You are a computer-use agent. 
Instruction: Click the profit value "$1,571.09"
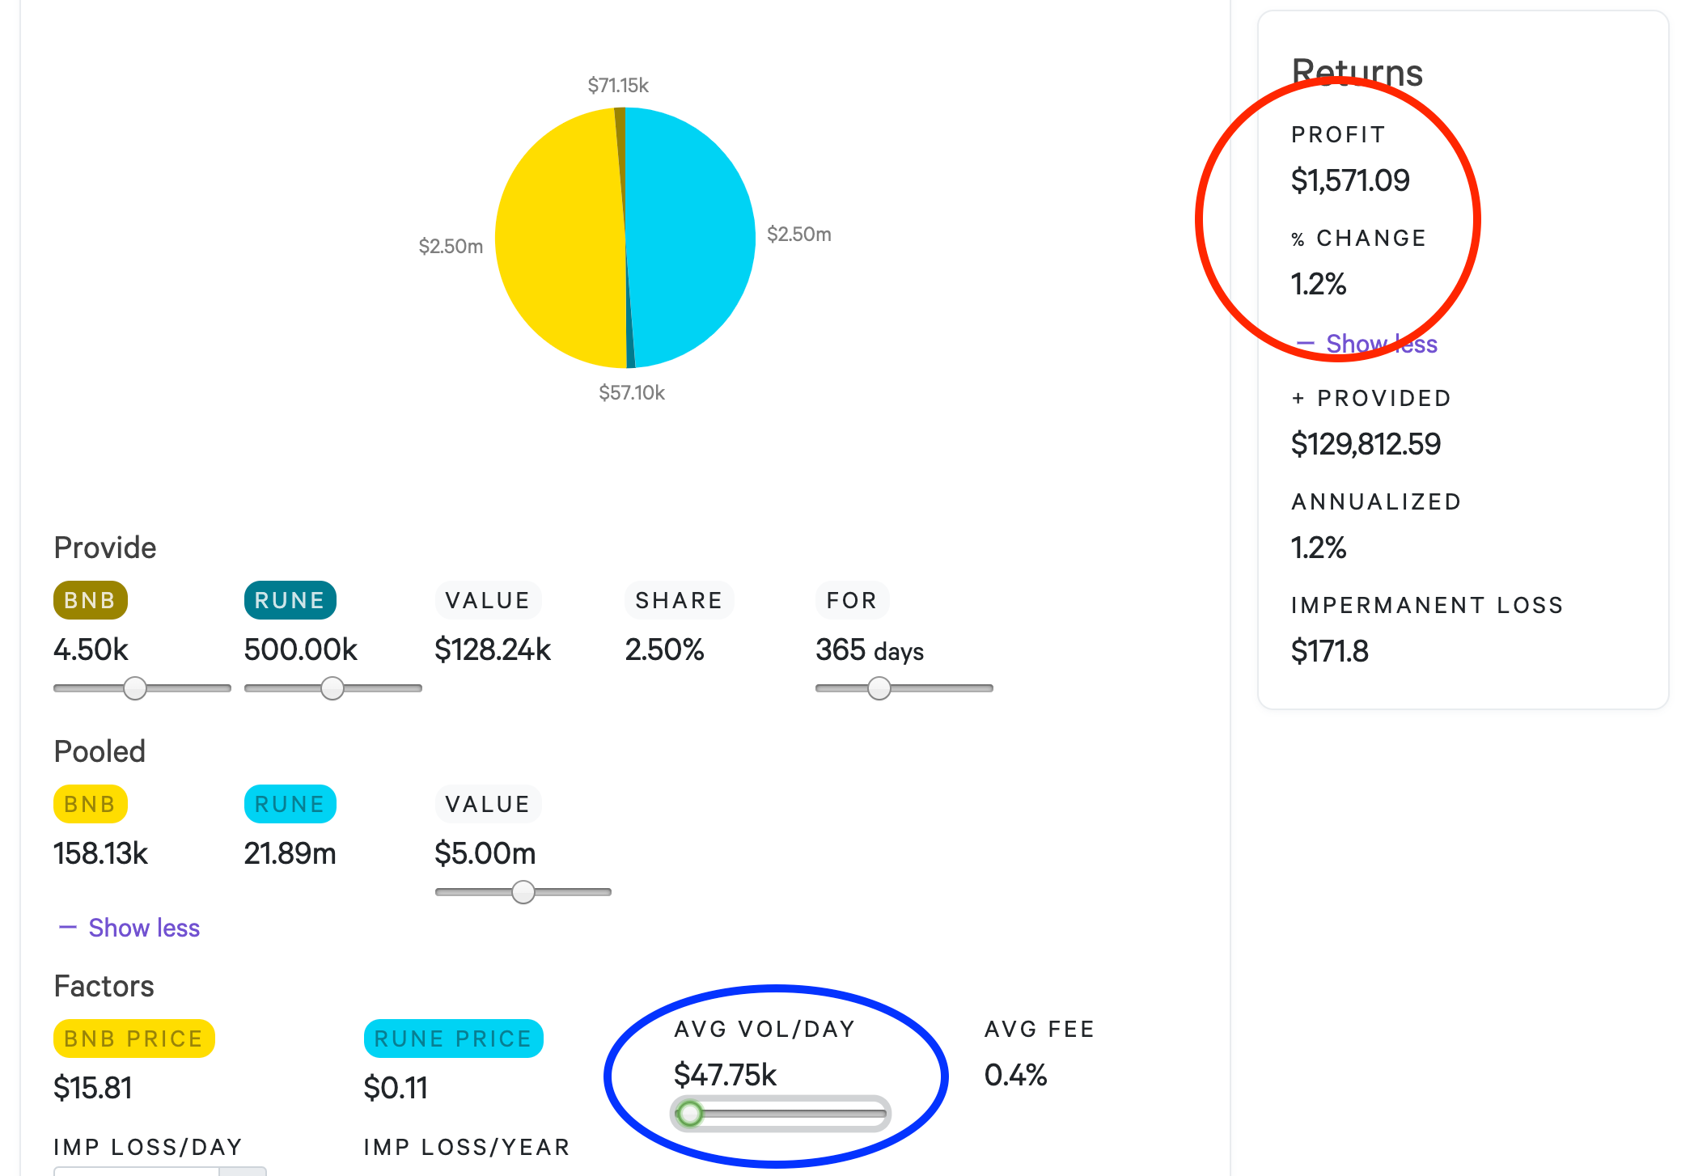coord(1350,180)
